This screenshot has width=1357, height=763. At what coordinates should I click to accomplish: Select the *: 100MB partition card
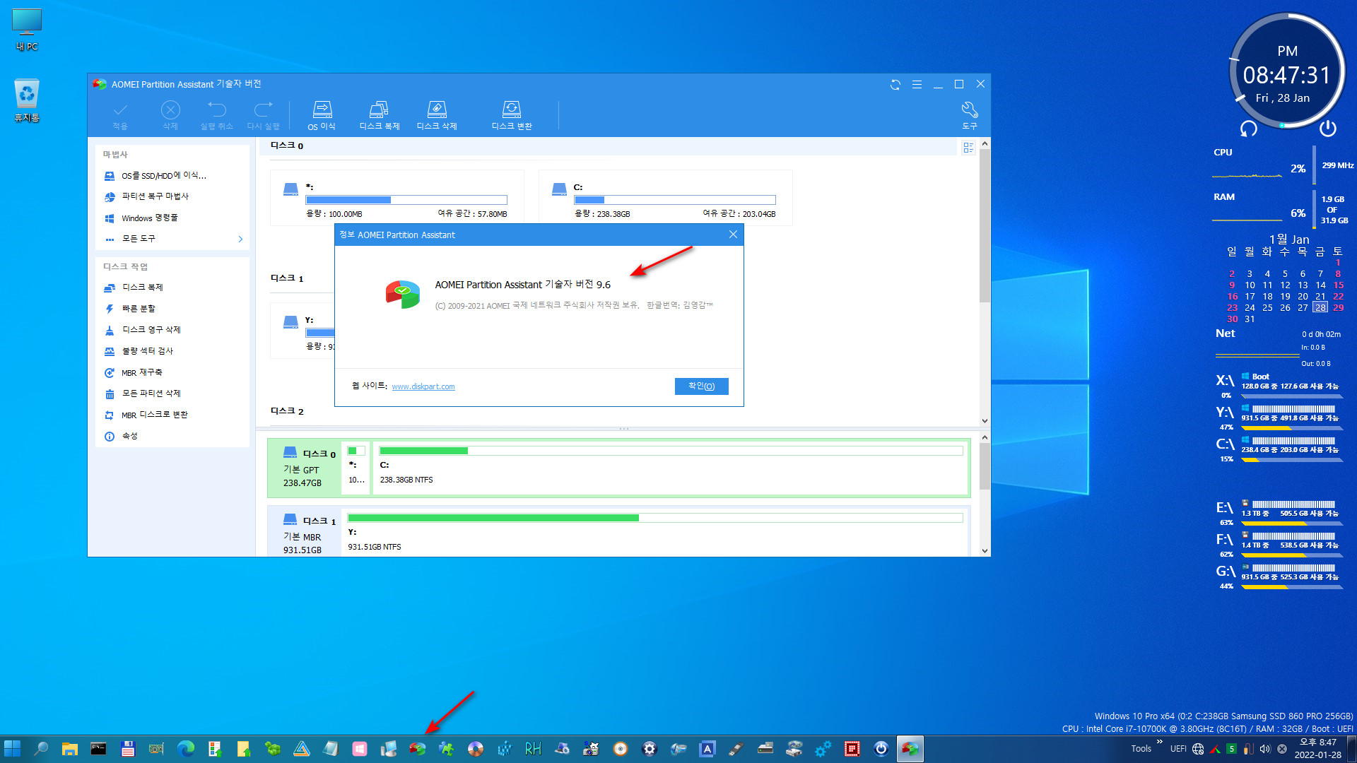click(x=396, y=198)
